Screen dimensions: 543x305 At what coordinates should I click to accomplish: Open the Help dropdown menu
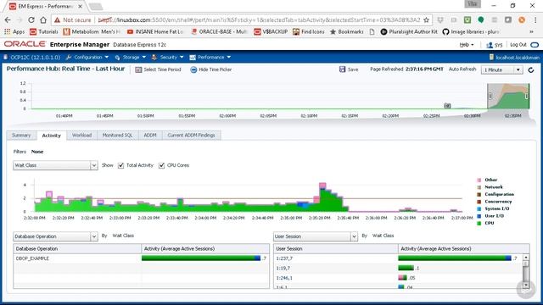tap(466, 45)
